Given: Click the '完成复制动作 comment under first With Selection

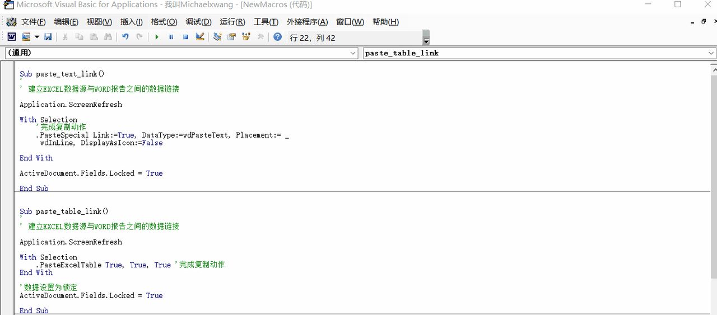Looking at the screenshot, I should pos(61,127).
